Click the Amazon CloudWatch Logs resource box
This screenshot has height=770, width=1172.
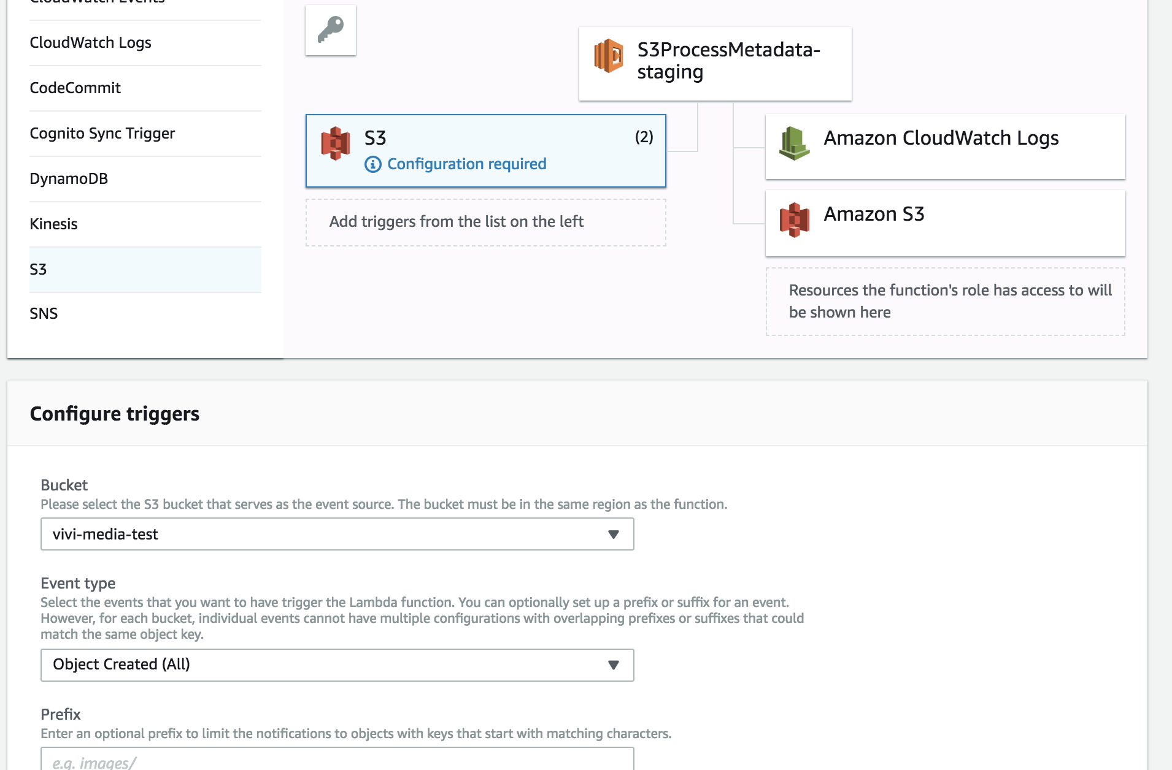[x=945, y=146]
